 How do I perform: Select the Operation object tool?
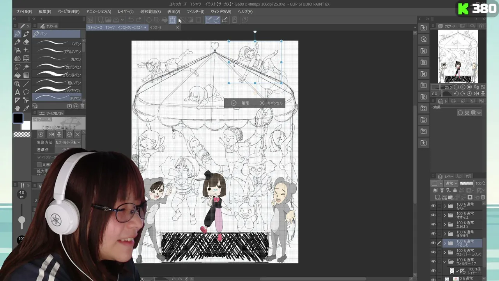click(x=18, y=84)
